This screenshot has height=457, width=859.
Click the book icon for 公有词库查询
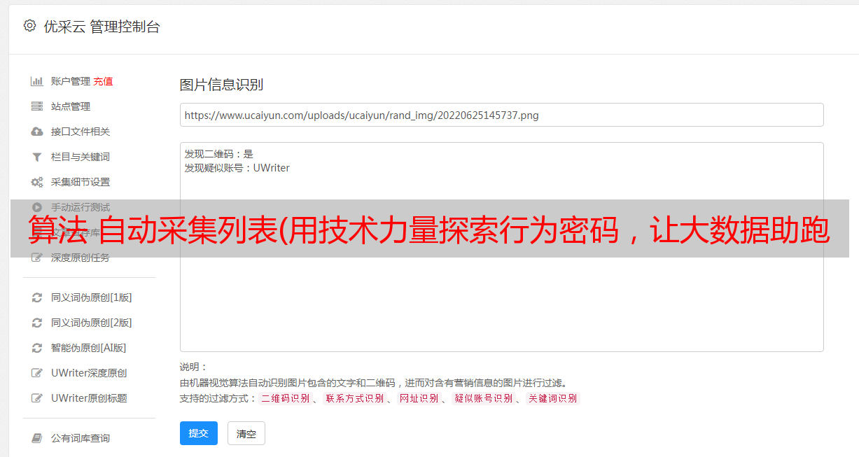[37, 438]
